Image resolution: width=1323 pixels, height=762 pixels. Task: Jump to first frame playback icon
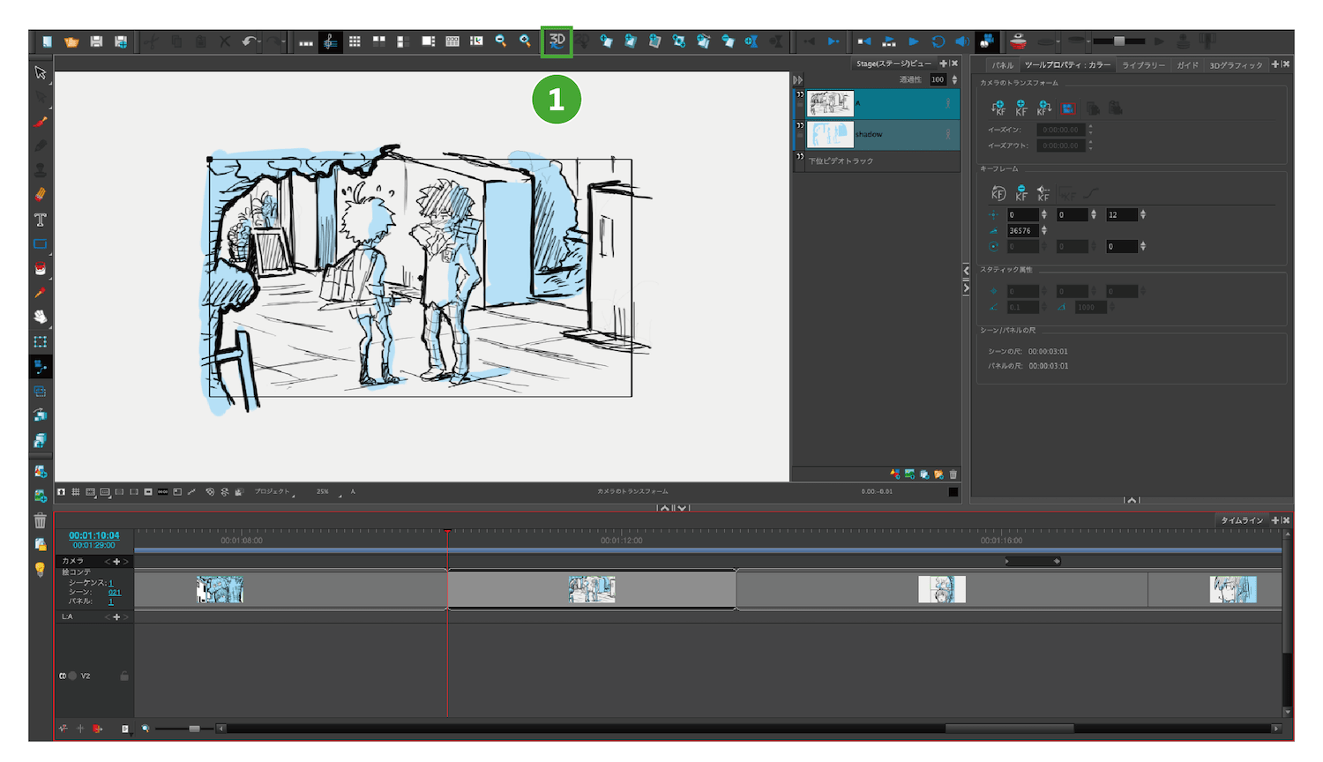coord(864,41)
